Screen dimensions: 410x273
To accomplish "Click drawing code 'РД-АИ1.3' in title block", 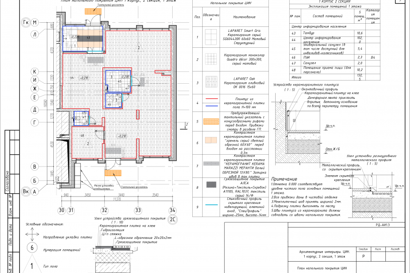I will pos(383,225).
